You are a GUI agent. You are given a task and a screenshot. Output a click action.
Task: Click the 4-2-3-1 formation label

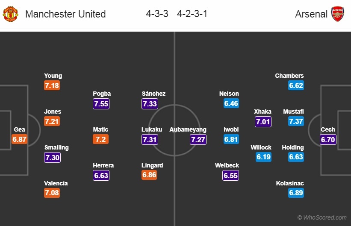[x=192, y=14]
